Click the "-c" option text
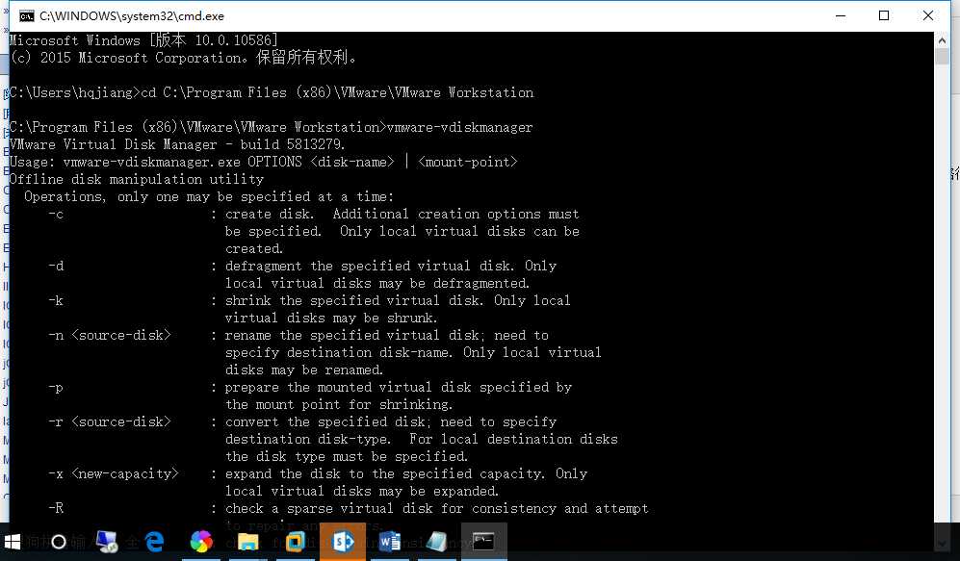This screenshot has height=561, width=960. 56,215
